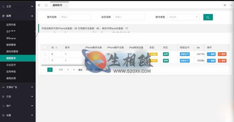Viewport: 234px width, 122px height.
Task: Click the iss value c4c1fc in row 6
Action: point(201,54)
